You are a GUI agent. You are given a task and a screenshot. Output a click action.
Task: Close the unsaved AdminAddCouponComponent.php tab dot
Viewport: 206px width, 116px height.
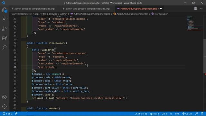(x=161, y=9)
